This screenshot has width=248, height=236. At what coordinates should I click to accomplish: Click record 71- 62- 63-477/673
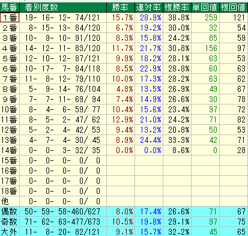tap(62, 222)
